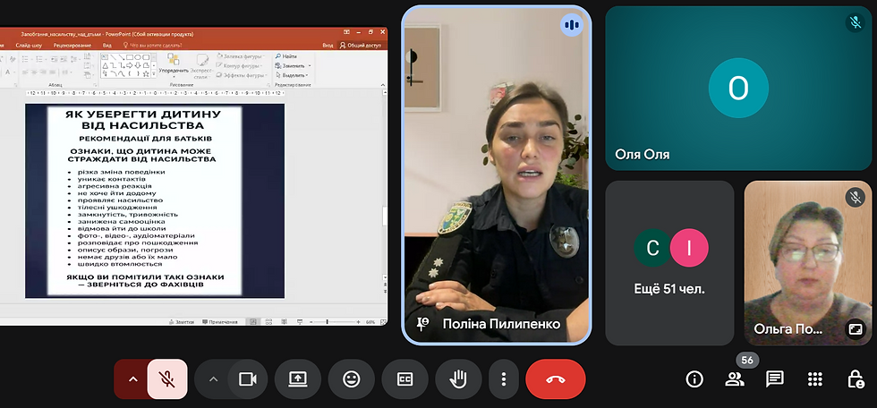The height and width of the screenshot is (408, 877).
Task: Click the Present screen icon
Action: pyautogui.click(x=297, y=379)
